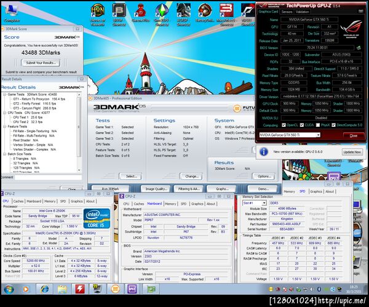The width and height of the screenshot is (369, 307).
Task: Select GT3 - Canyon Flight result row
Action: 34,108
